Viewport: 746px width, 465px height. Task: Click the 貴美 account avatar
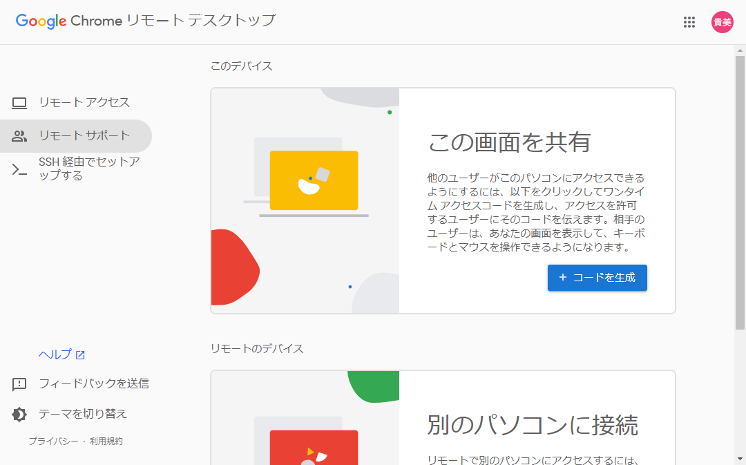722,22
